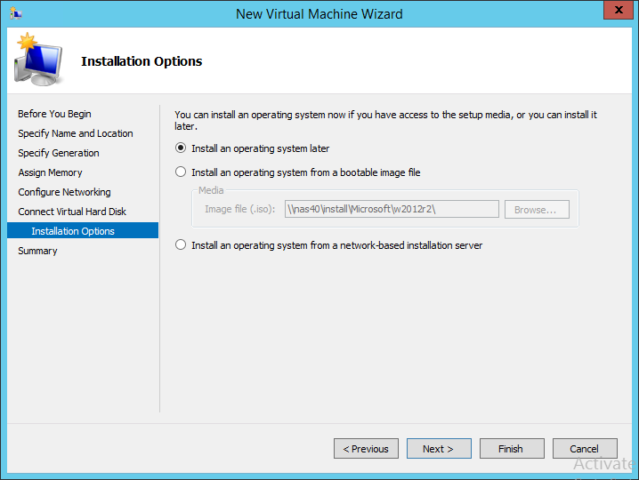This screenshot has height=480, width=639.
Task: Click Browse for an ISO image file
Action: (537, 209)
